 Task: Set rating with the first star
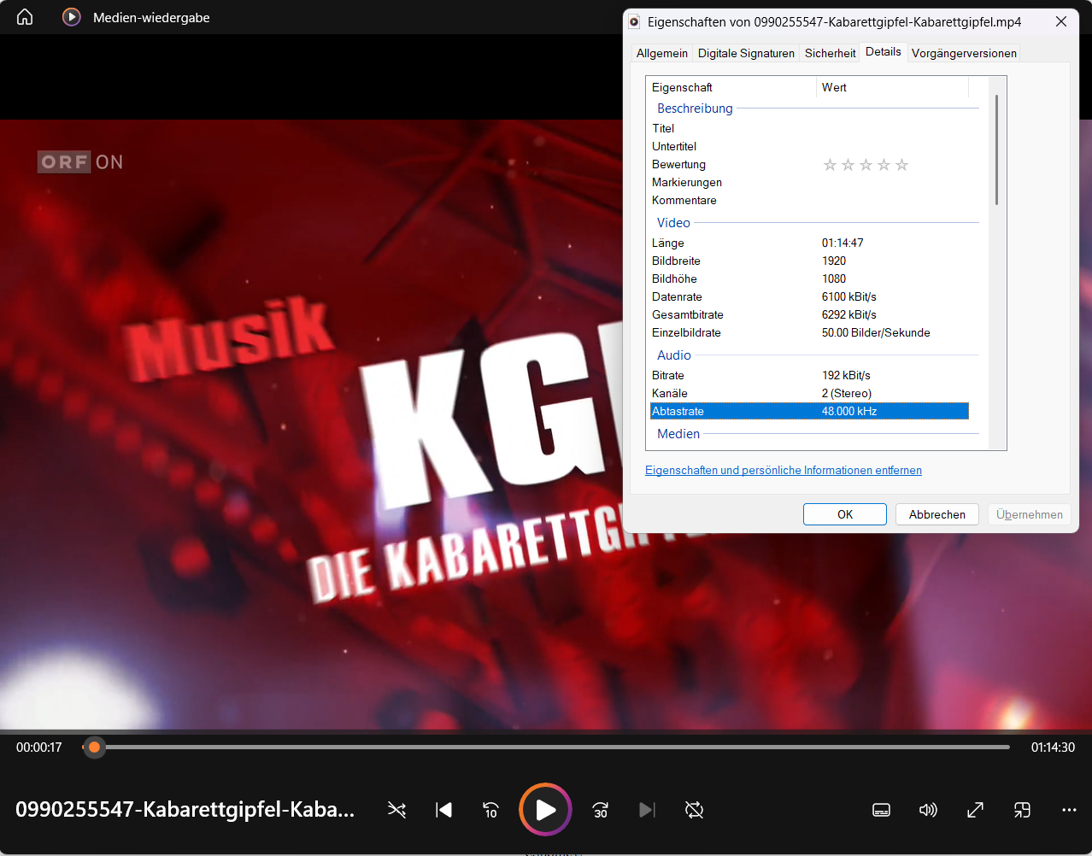pos(830,165)
